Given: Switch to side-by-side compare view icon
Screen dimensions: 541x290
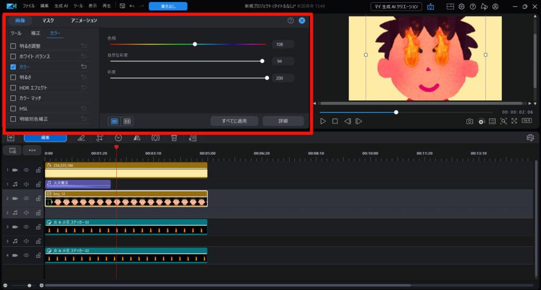Looking at the screenshot, I should point(127,121).
